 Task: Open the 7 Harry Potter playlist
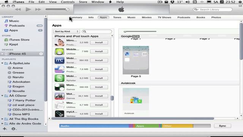tap(24, 100)
